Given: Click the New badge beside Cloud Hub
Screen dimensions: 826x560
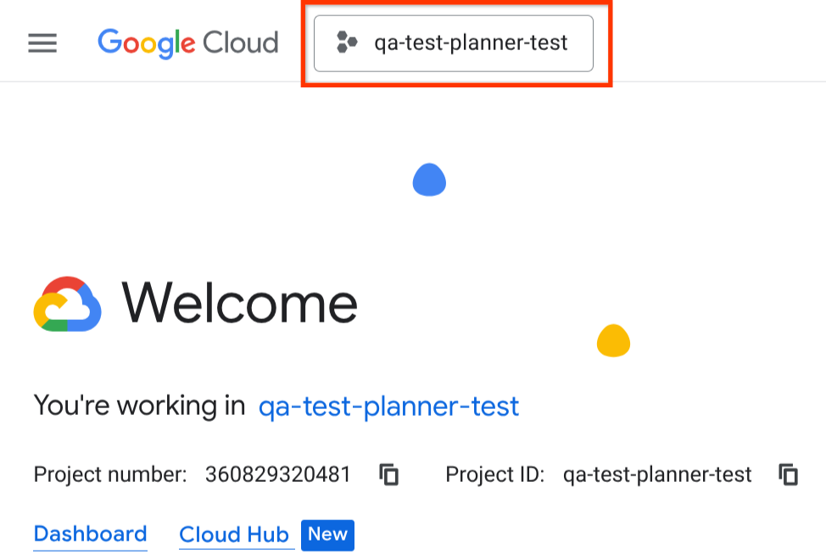Looking at the screenshot, I should tap(327, 535).
